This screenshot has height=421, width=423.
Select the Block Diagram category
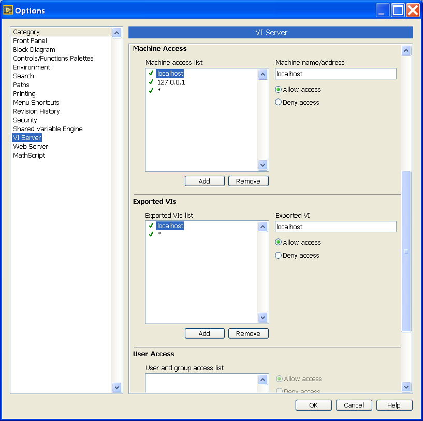click(34, 50)
